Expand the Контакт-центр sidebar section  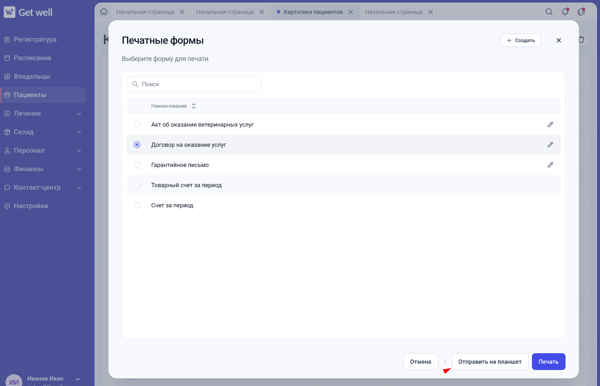tap(79, 188)
